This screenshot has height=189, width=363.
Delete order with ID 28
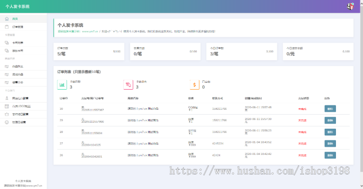(x=330, y=132)
